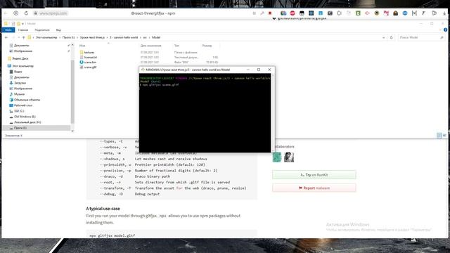Image resolution: width=450 pixels, height=253 pixels.
Task: Switch Explorer to details view icon
Action: point(439,135)
